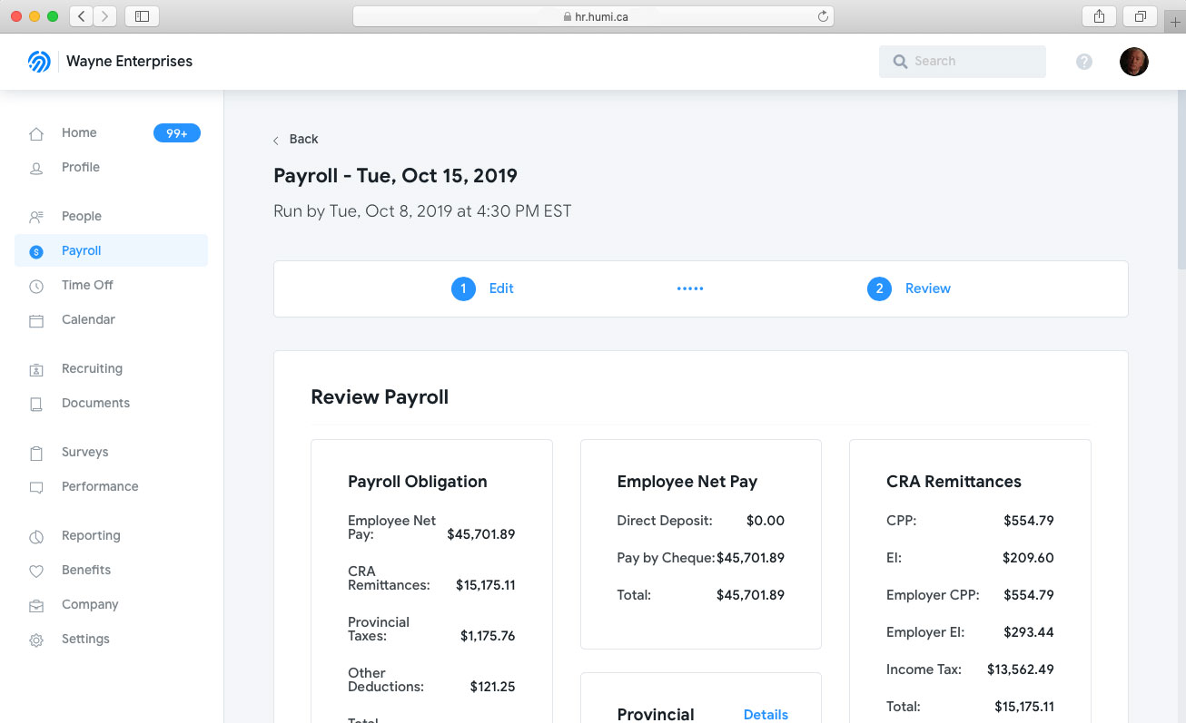Click the Back chevron arrow

(275, 140)
